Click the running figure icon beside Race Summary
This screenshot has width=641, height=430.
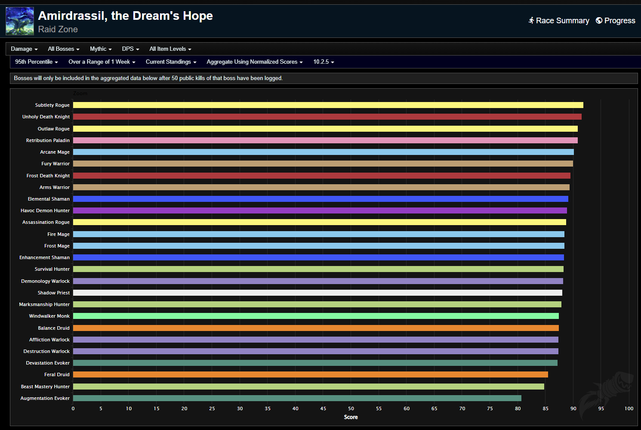[531, 20]
